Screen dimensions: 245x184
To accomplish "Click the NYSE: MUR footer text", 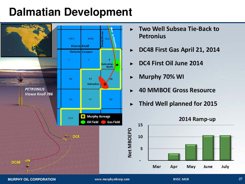I will pyautogui.click(x=181, y=179).
